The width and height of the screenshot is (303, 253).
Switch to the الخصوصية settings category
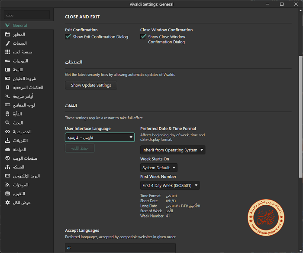pyautogui.click(x=22, y=132)
